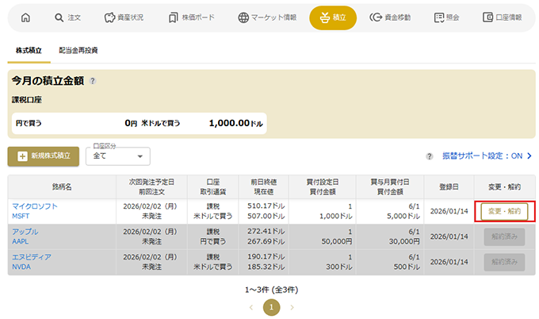
Task: Open 資金移動 fund transfer page
Action: click(x=392, y=17)
